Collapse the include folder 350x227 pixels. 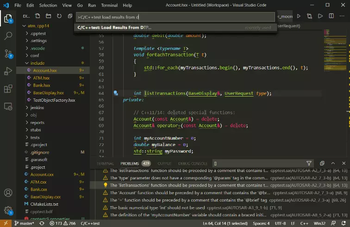click(37, 63)
